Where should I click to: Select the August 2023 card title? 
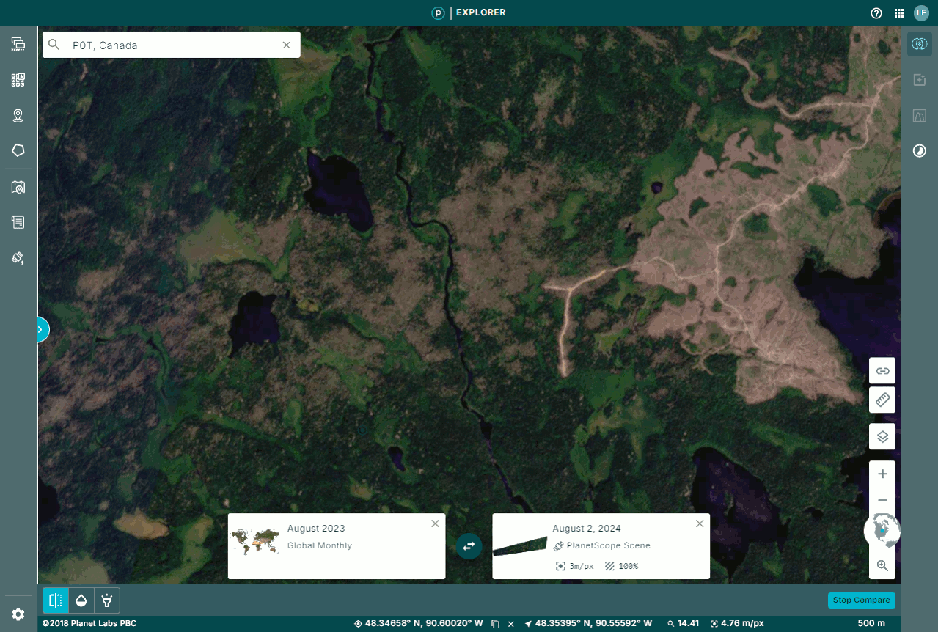[x=316, y=529]
